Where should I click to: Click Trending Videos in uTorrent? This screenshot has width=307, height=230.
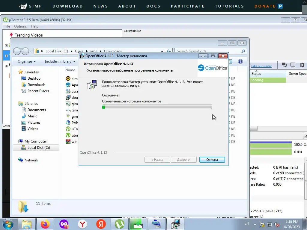pos(29,35)
